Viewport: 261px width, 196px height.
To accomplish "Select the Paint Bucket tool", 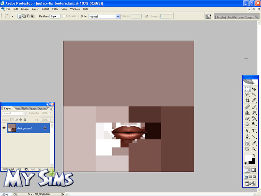I will (254, 118).
